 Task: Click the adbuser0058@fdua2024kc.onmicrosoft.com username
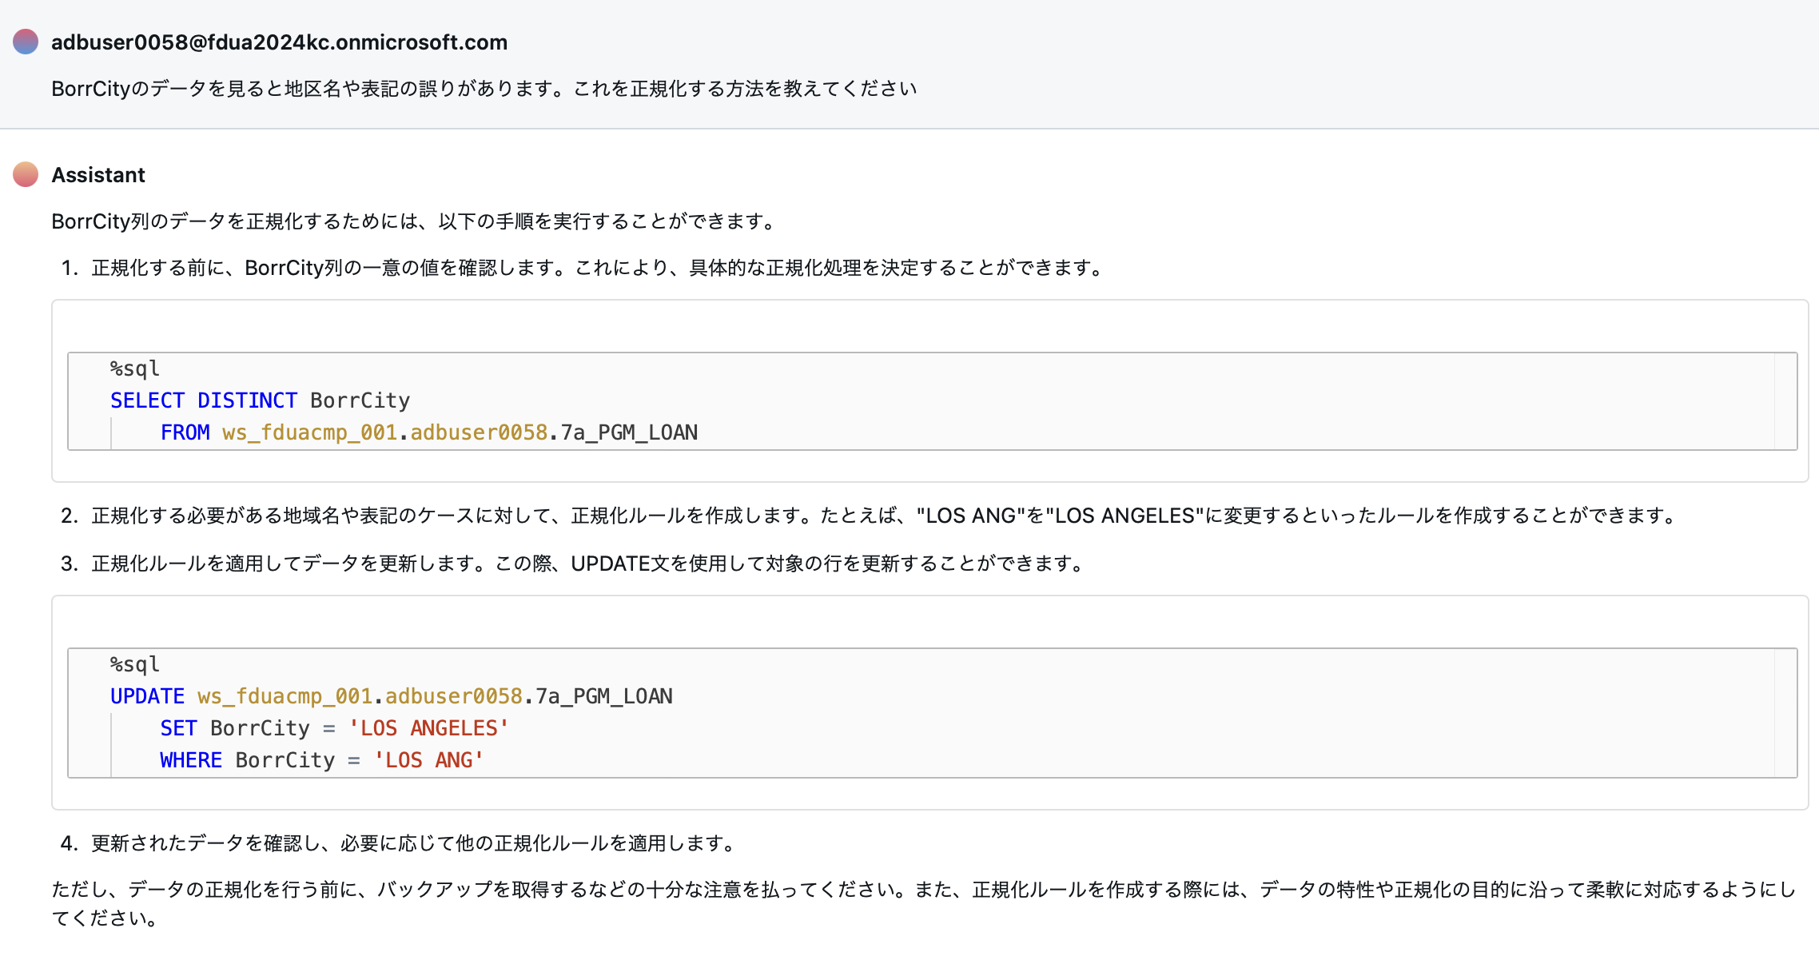click(279, 42)
